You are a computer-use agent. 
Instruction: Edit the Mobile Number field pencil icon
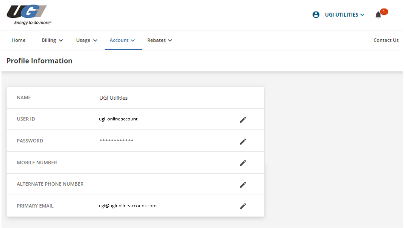pos(243,163)
